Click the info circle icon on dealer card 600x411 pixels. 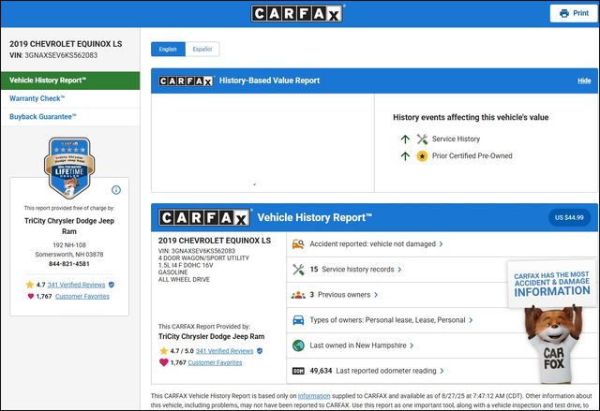point(116,190)
